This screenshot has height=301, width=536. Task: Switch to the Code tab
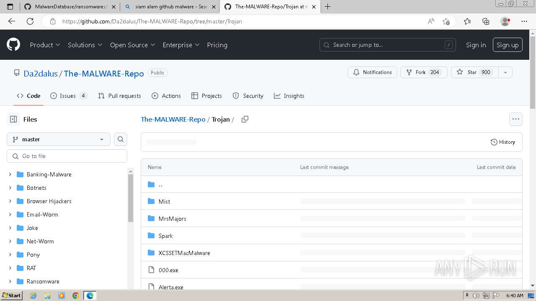point(28,96)
